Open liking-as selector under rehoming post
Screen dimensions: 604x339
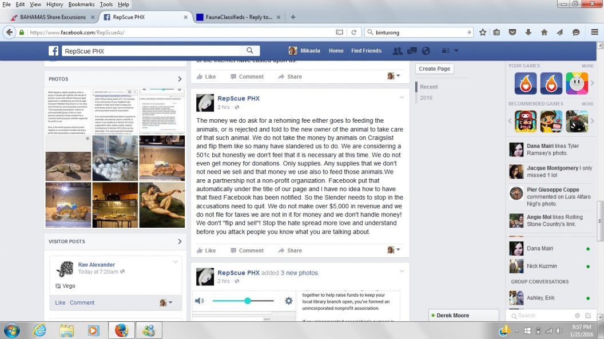click(x=394, y=250)
